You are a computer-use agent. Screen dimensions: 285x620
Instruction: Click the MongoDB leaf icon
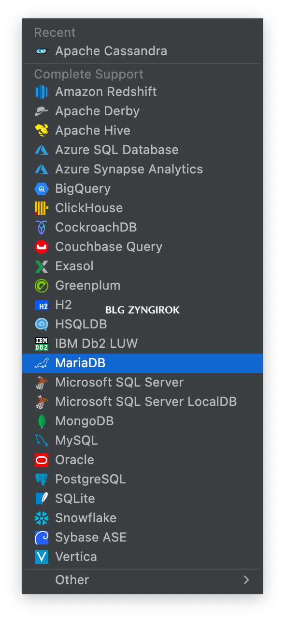coord(42,421)
